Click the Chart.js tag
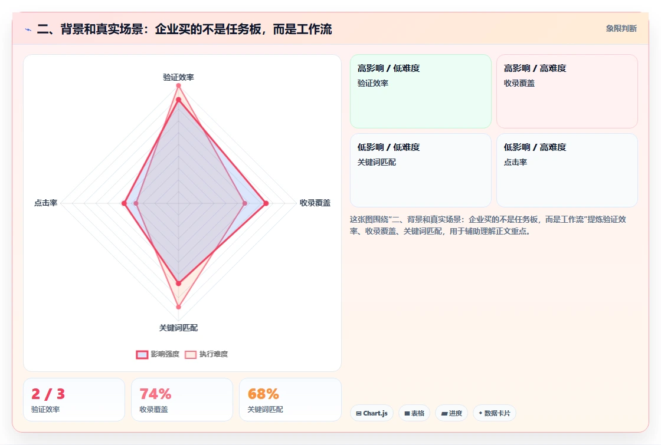 pos(371,413)
